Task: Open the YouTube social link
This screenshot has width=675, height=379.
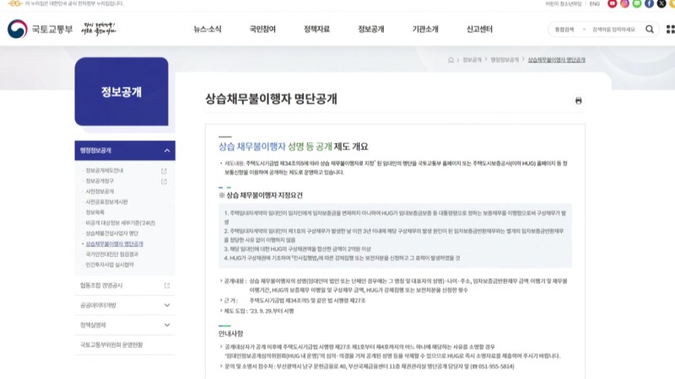Action: pos(612,4)
